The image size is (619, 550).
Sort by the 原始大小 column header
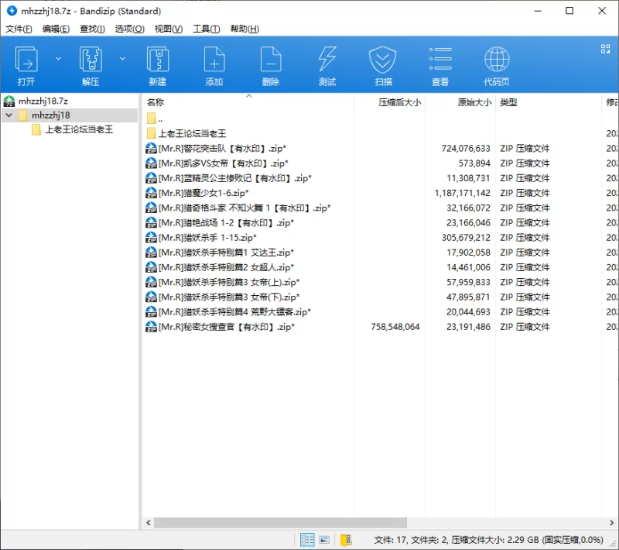474,102
